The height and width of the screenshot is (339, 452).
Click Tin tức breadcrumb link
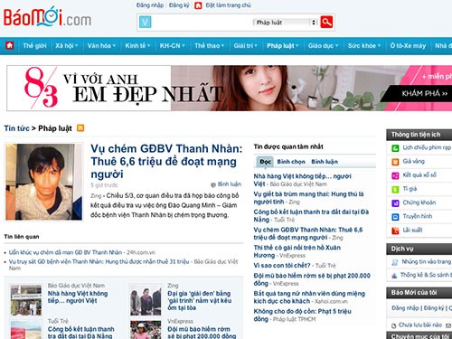point(16,128)
